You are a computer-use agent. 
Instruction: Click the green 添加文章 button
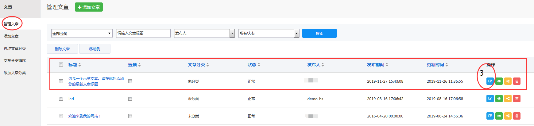[x=89, y=7]
